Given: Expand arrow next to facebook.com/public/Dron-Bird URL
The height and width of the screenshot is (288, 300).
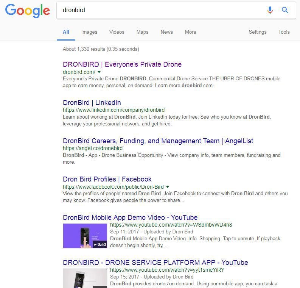Looking at the screenshot, I should 168,187.
